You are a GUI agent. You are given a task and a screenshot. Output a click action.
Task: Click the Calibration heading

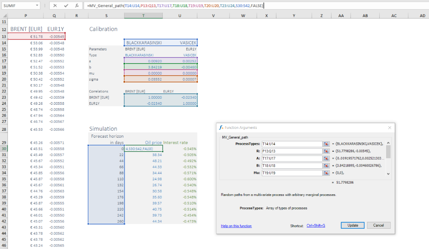point(103,29)
